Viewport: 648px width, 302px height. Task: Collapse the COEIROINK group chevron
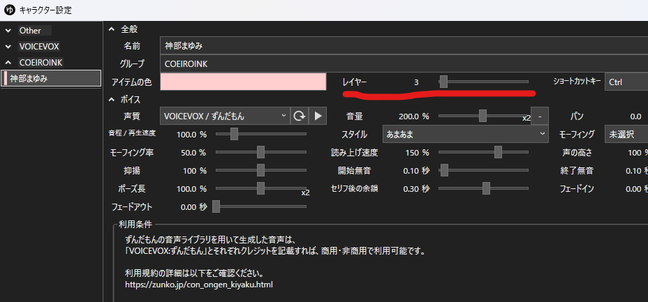(x=8, y=63)
